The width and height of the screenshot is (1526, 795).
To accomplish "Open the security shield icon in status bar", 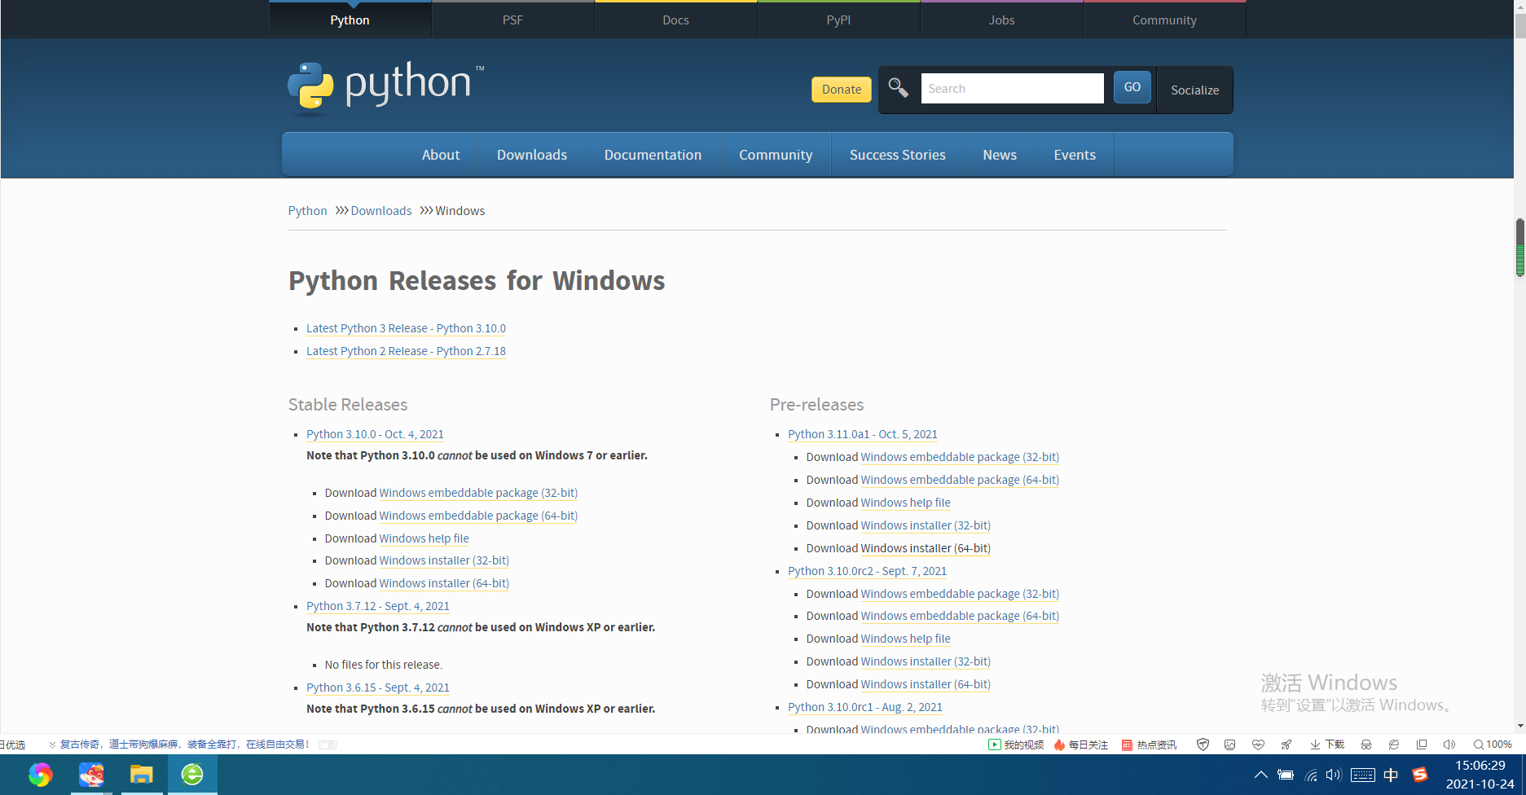I will 1203,744.
